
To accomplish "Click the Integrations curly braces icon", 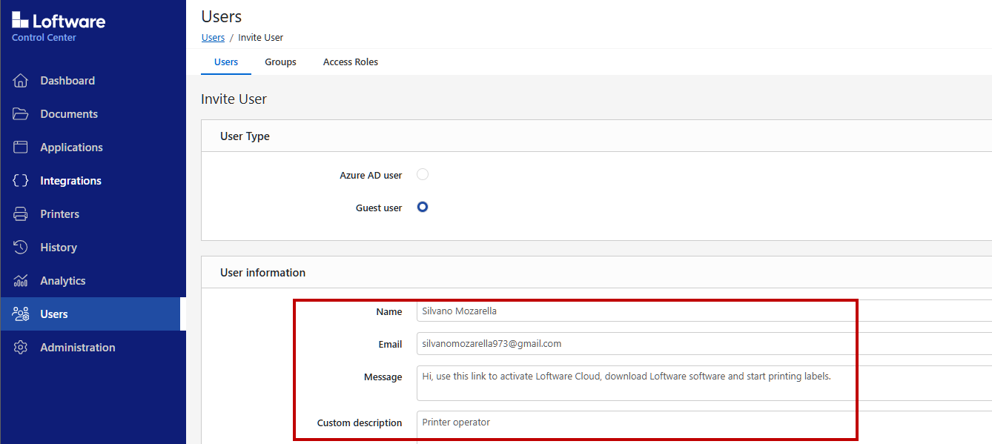I will pyautogui.click(x=21, y=181).
